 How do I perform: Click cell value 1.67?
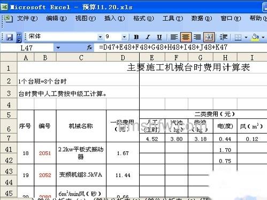[123, 153]
